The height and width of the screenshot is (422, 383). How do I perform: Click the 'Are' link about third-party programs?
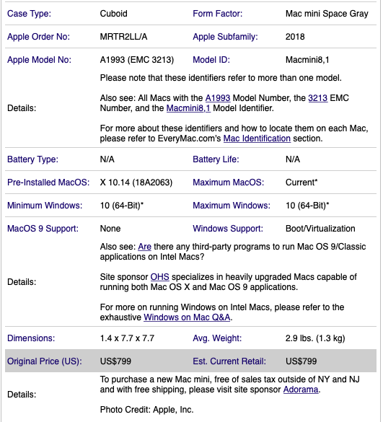[x=144, y=247]
